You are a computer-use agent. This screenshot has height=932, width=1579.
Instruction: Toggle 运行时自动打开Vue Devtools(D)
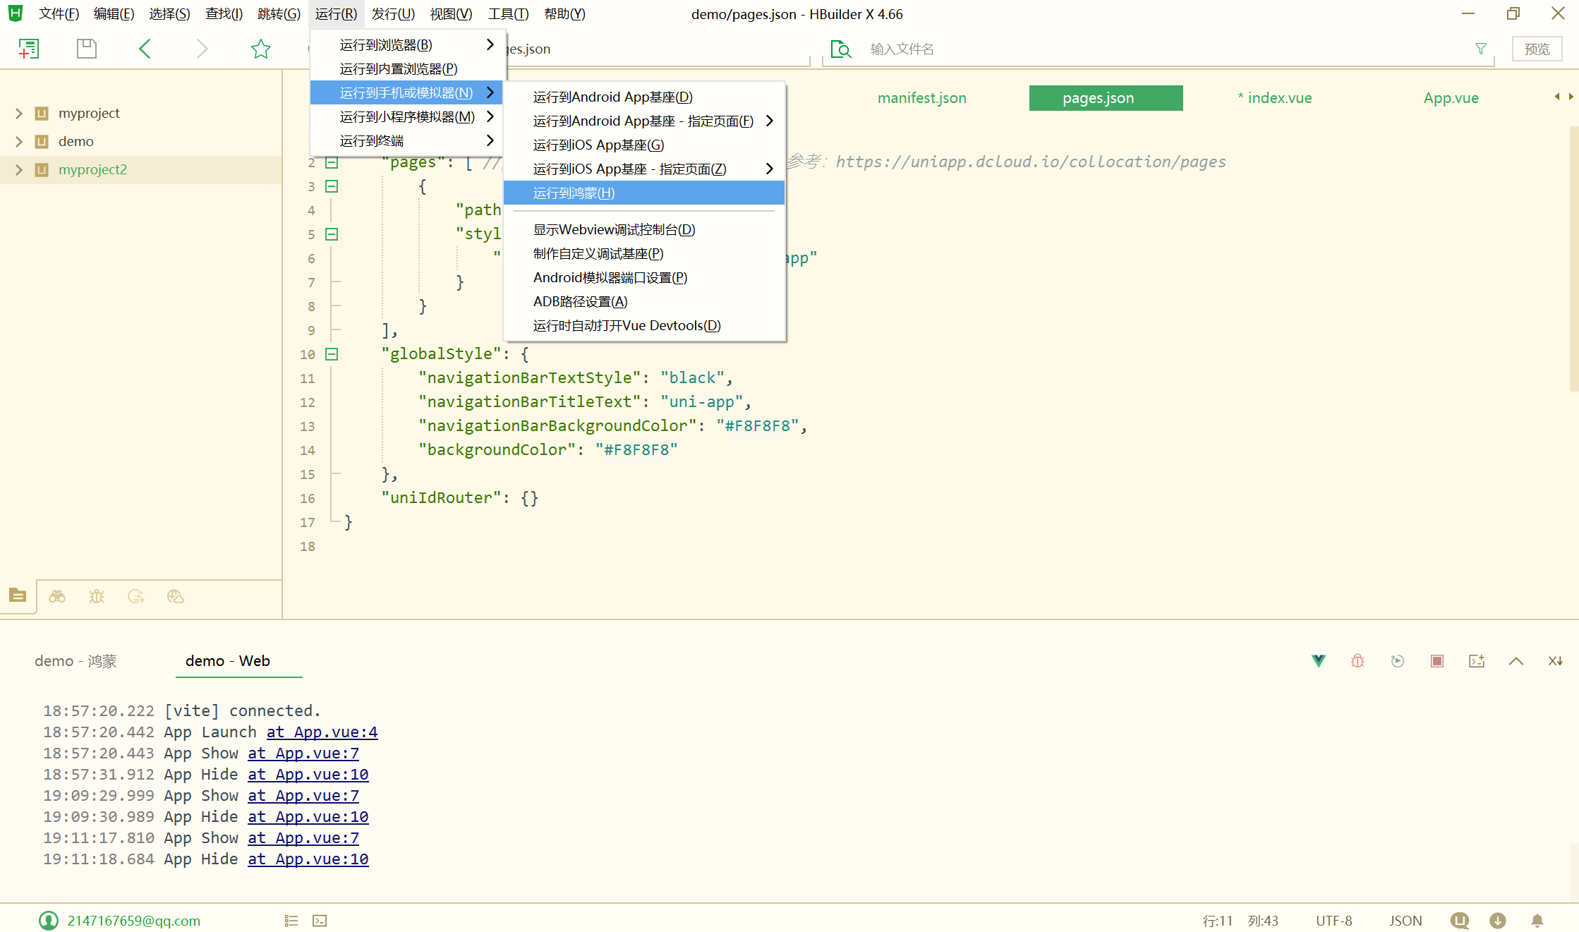pos(644,326)
